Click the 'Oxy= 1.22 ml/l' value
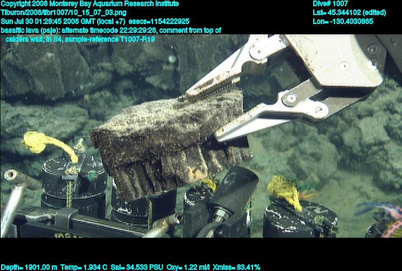This screenshot has width=402, height=271. [x=188, y=267]
